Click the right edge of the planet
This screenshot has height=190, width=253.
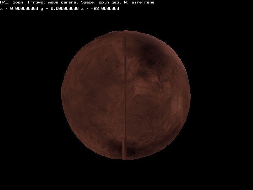[x=189, y=95]
